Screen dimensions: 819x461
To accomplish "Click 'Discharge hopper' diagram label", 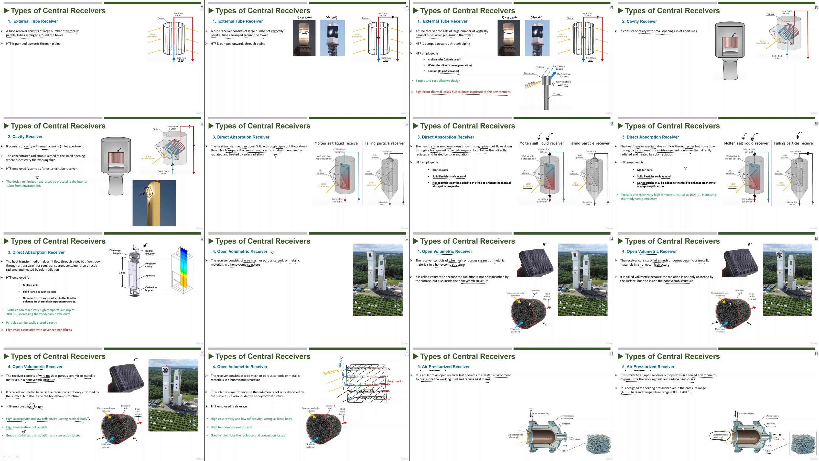I will click(115, 252).
